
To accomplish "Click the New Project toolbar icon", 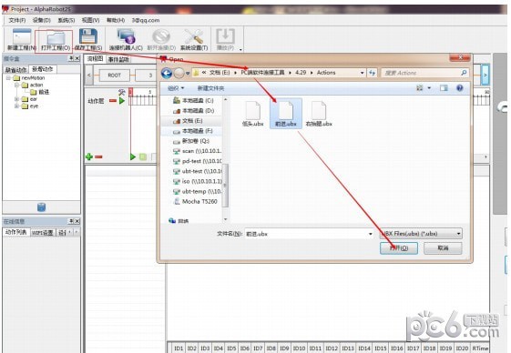I will tap(22, 36).
